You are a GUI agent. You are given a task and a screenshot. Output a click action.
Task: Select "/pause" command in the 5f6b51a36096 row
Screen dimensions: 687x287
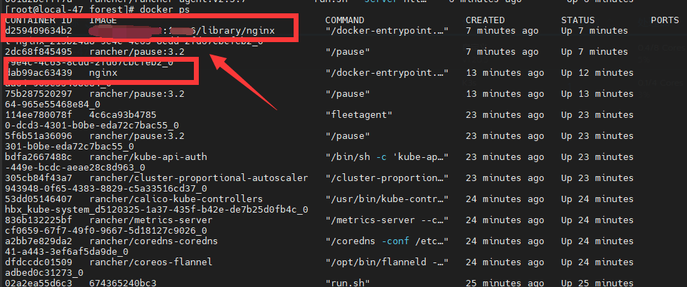tap(348, 135)
